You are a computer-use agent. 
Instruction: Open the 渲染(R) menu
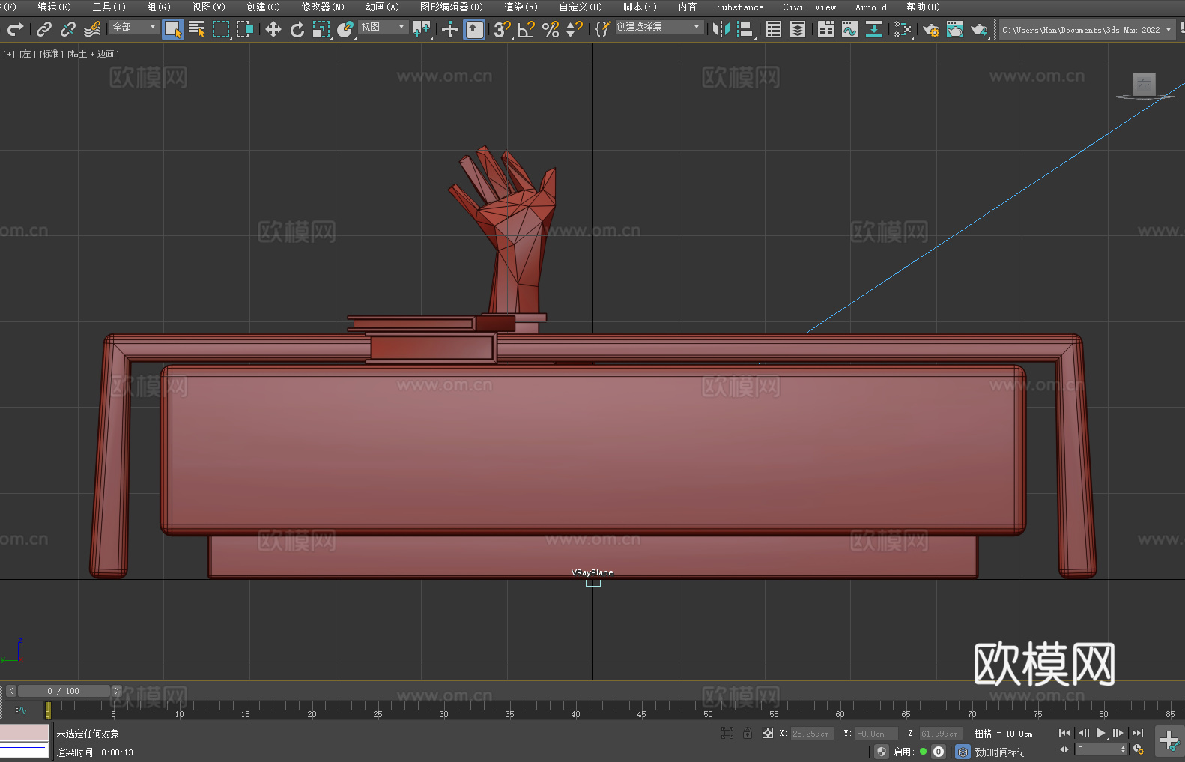click(x=521, y=7)
